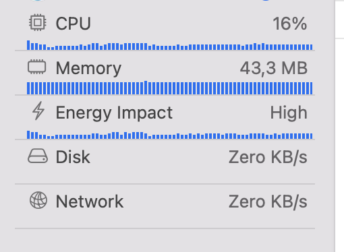Screen dimensions: 344x252
Task: Click the Network globe icon
Action: click(x=38, y=200)
